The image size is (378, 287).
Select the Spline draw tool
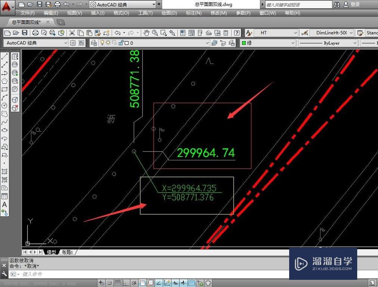(4, 122)
